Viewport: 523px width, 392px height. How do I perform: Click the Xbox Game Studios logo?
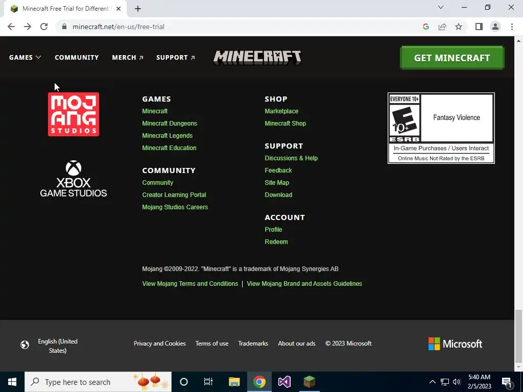click(x=74, y=179)
